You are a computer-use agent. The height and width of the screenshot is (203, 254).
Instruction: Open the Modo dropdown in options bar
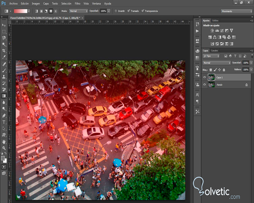[78, 11]
